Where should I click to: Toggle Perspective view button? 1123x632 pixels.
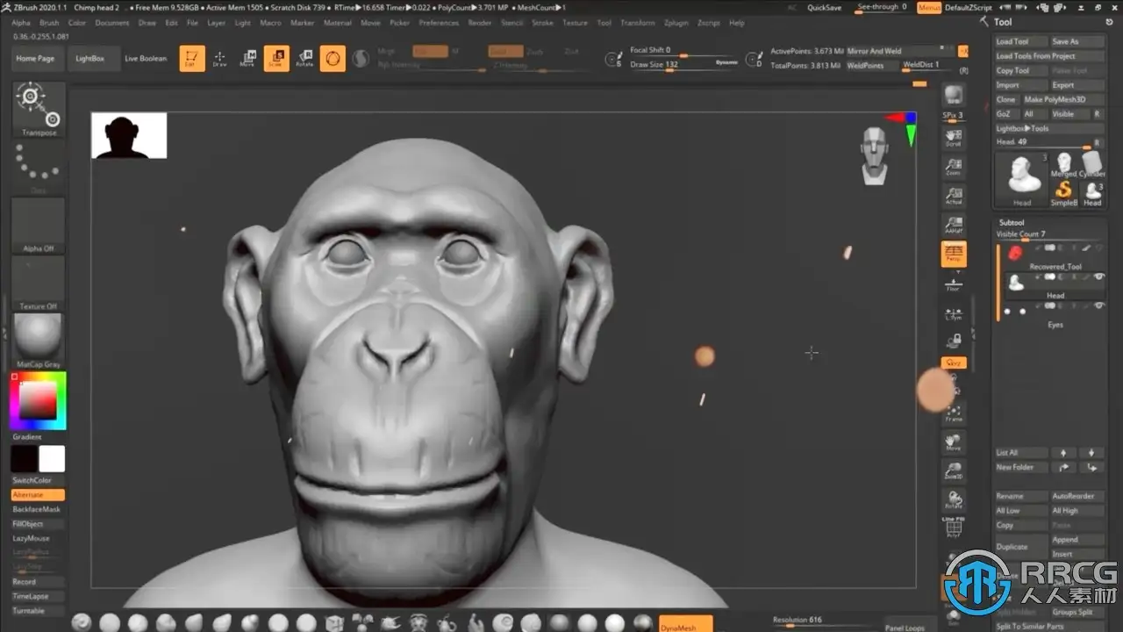tap(954, 255)
